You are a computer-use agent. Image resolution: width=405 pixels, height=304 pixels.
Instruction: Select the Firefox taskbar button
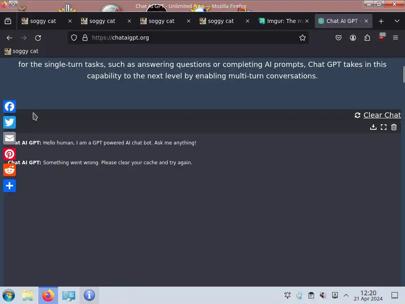click(48, 295)
